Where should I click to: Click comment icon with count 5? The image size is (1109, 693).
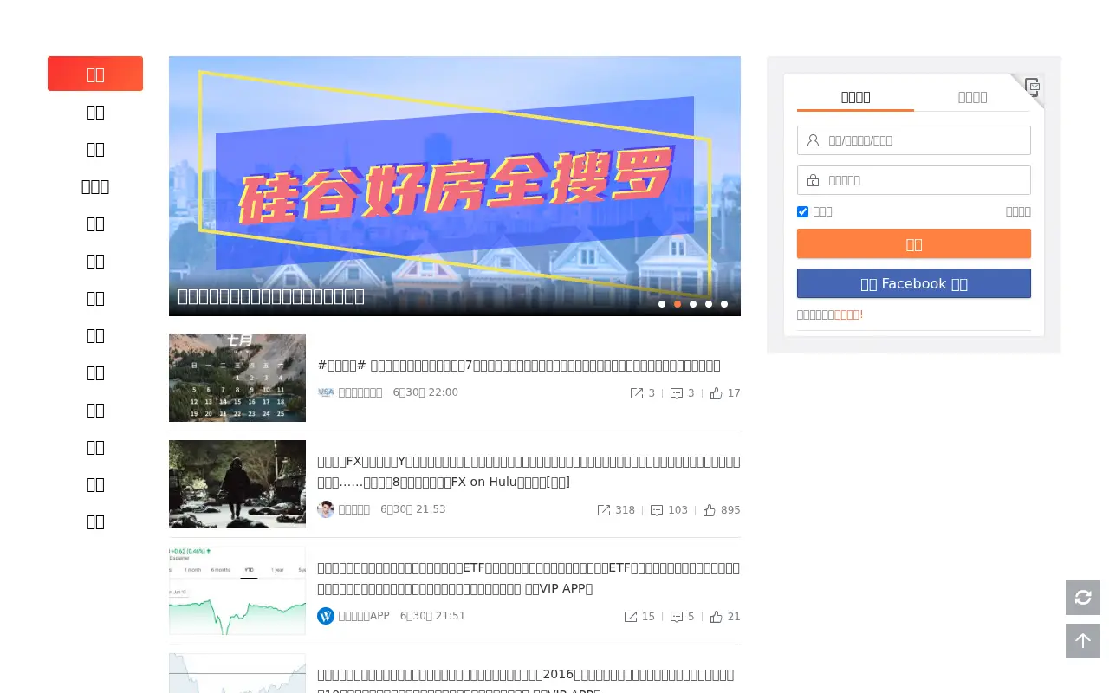tap(677, 617)
